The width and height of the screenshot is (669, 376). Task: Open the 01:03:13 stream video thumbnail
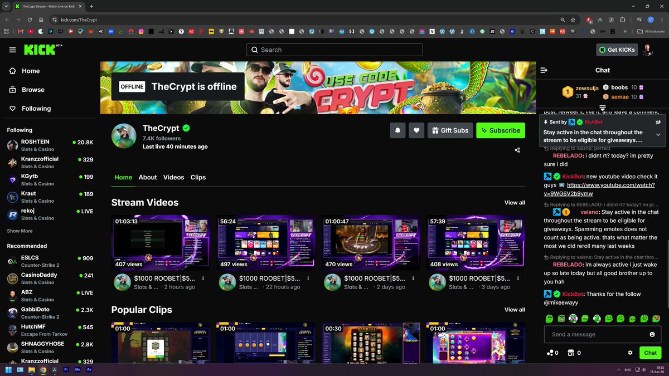(x=161, y=243)
